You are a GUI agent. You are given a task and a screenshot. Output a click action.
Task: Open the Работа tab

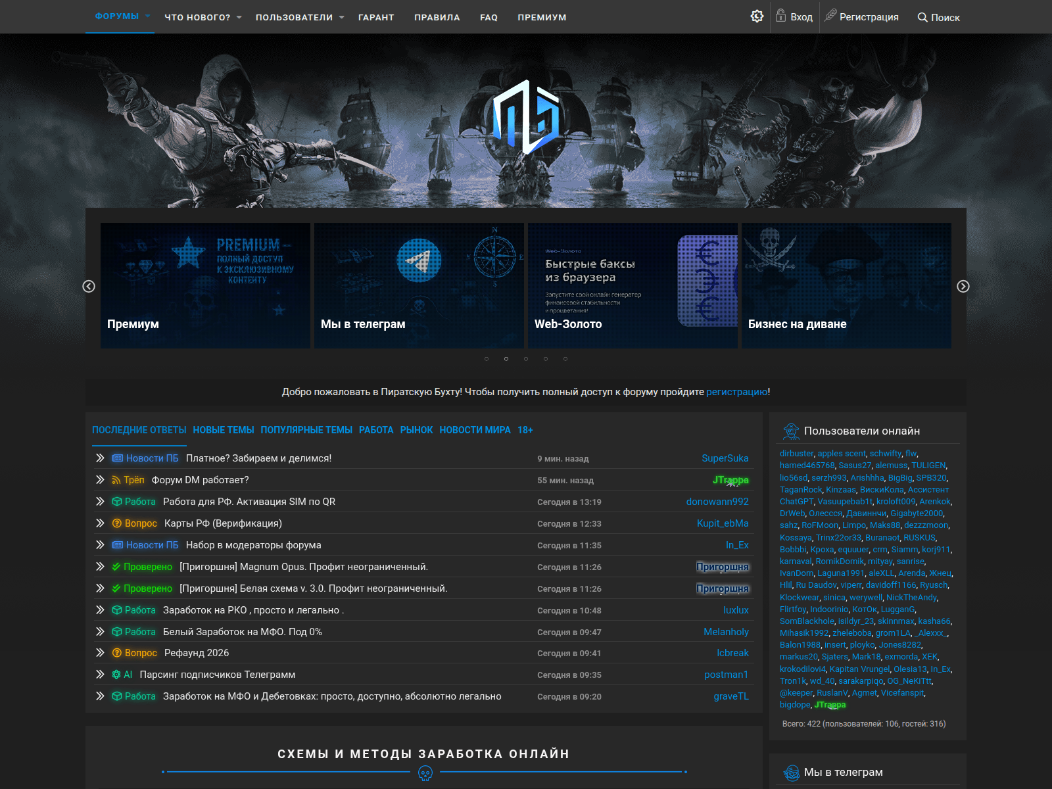376,430
